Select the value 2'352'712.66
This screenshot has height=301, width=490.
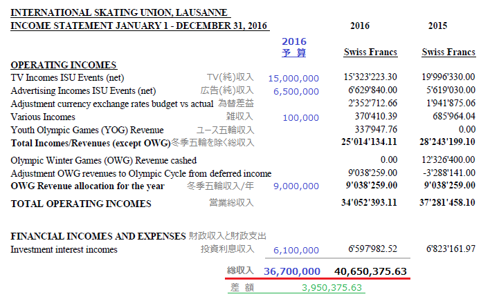pyautogui.click(x=373, y=103)
